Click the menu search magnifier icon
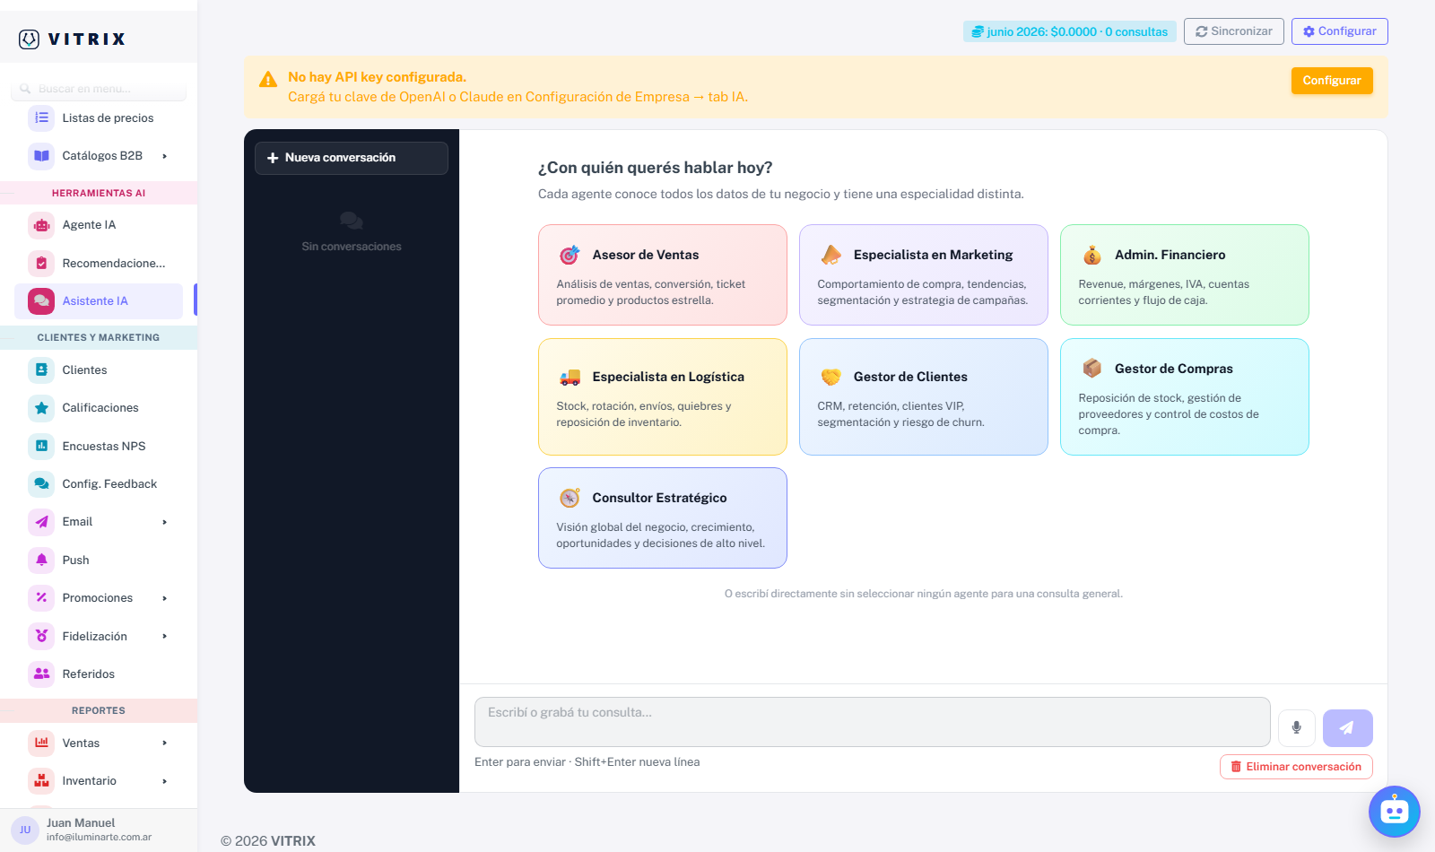The image size is (1435, 852). point(25,89)
